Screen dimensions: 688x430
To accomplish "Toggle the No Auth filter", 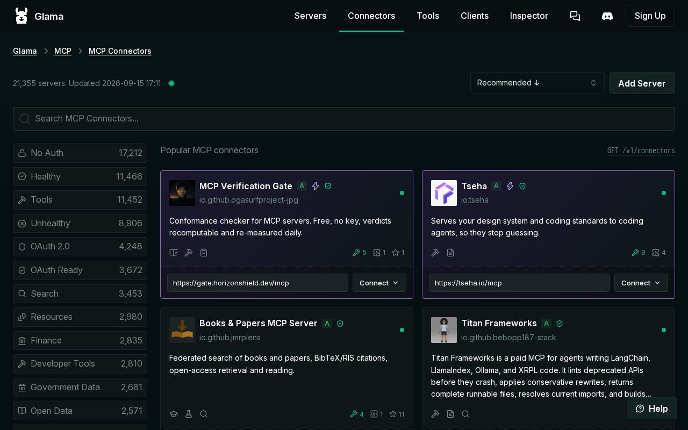I will [x=80, y=153].
